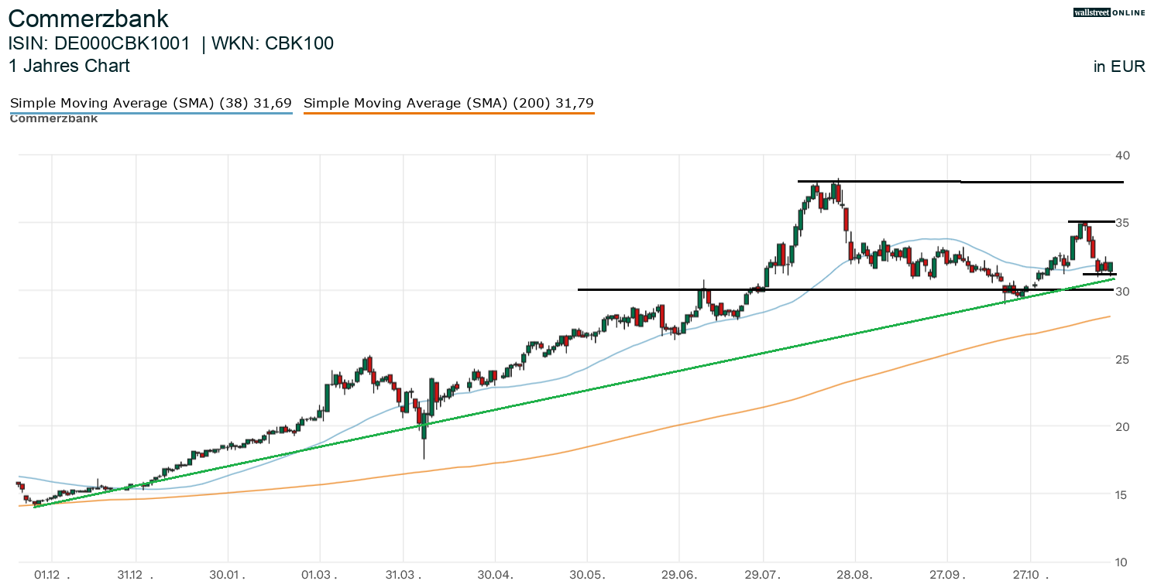Click the price axis label 35

(1123, 224)
